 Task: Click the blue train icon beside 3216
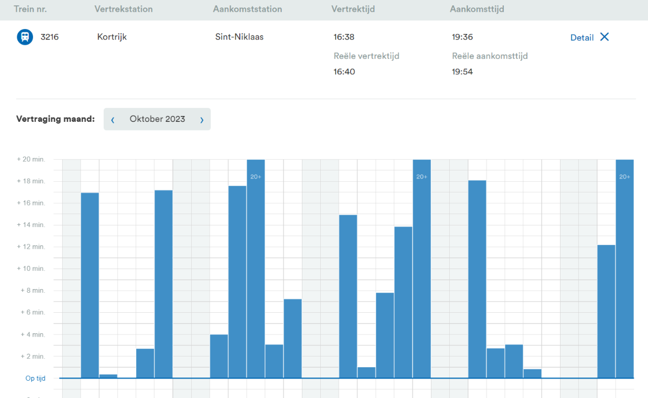pyautogui.click(x=25, y=37)
